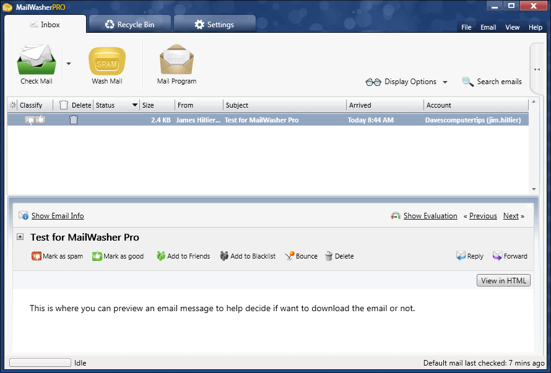Click the Show Evaluation gauge icon
This screenshot has height=373, width=551.
396,216
